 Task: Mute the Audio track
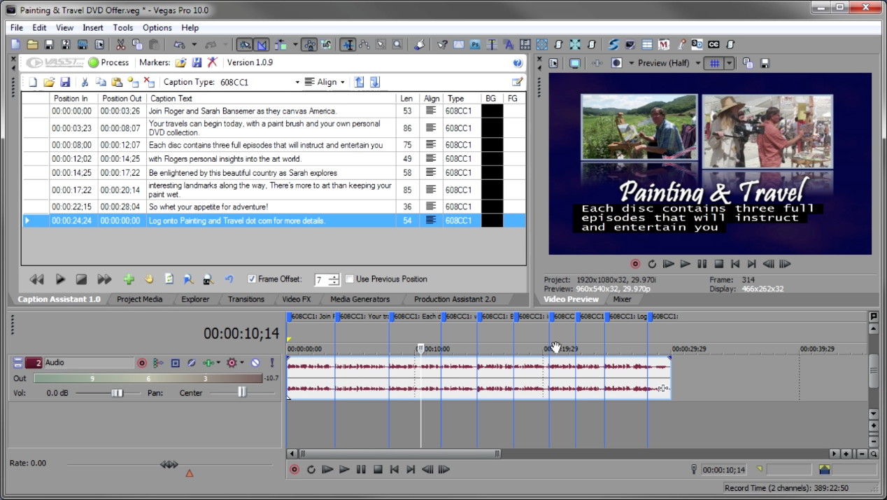255,363
